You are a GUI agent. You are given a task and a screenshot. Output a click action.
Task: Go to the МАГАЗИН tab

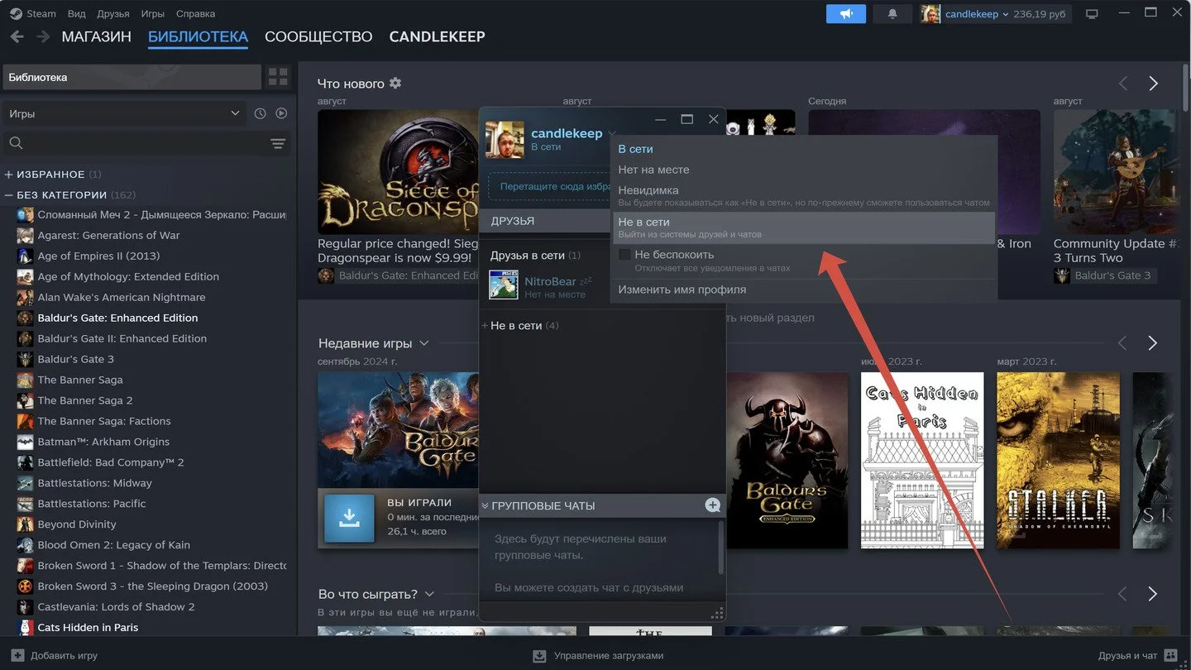pyautogui.click(x=97, y=36)
